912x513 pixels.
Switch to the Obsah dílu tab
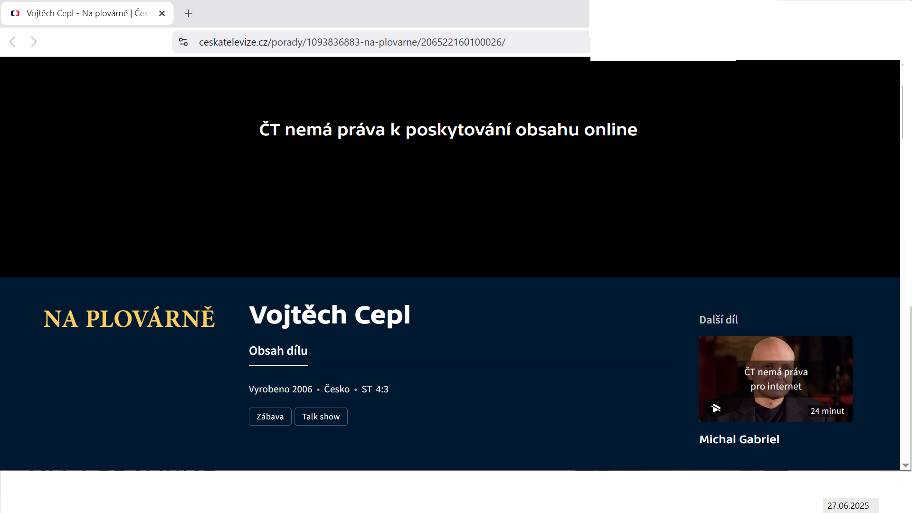point(278,351)
